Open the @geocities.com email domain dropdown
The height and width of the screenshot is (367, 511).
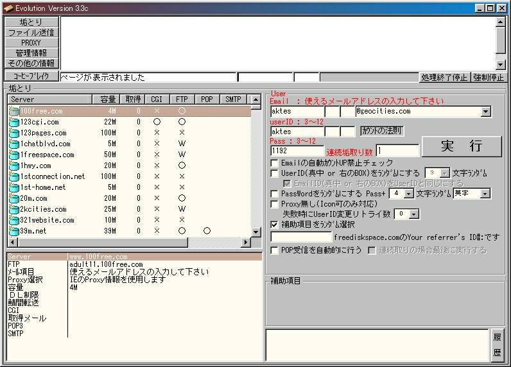point(485,112)
